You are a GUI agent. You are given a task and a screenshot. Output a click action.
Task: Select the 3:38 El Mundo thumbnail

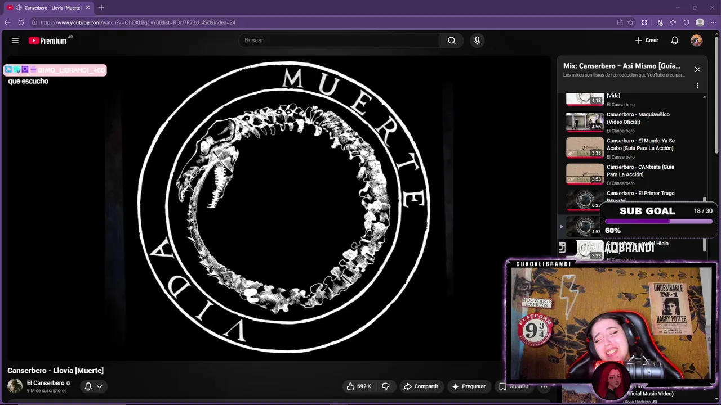(585, 148)
